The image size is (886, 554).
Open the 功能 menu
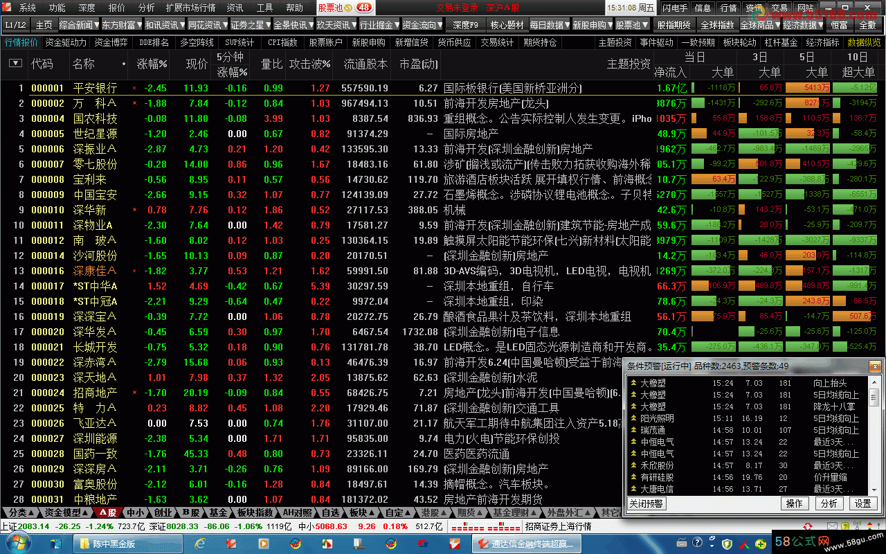point(57,8)
